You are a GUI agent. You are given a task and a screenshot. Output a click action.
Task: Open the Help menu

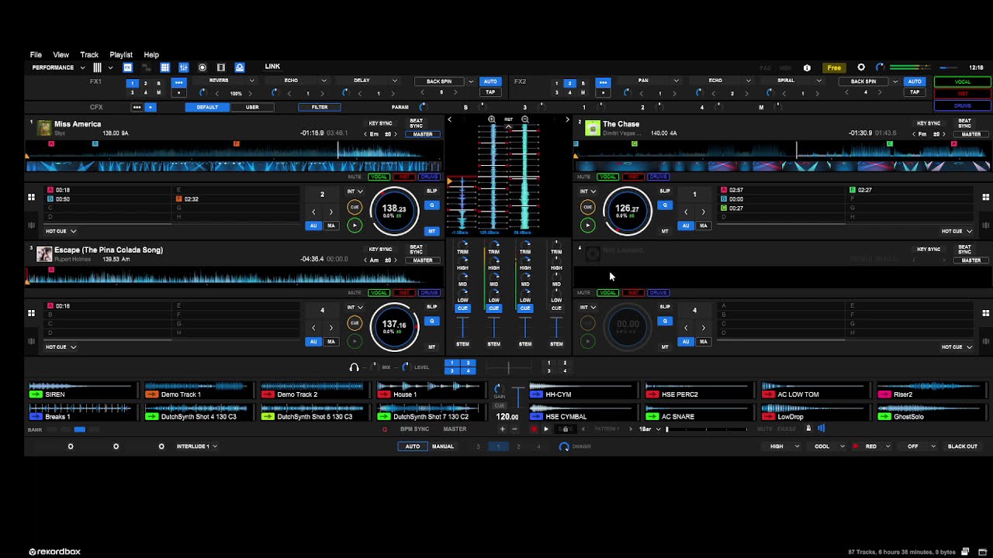pos(151,55)
